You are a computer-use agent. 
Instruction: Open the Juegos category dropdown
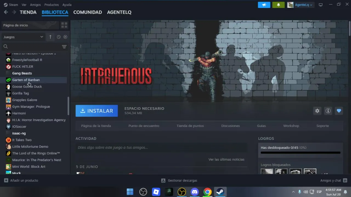click(23, 37)
